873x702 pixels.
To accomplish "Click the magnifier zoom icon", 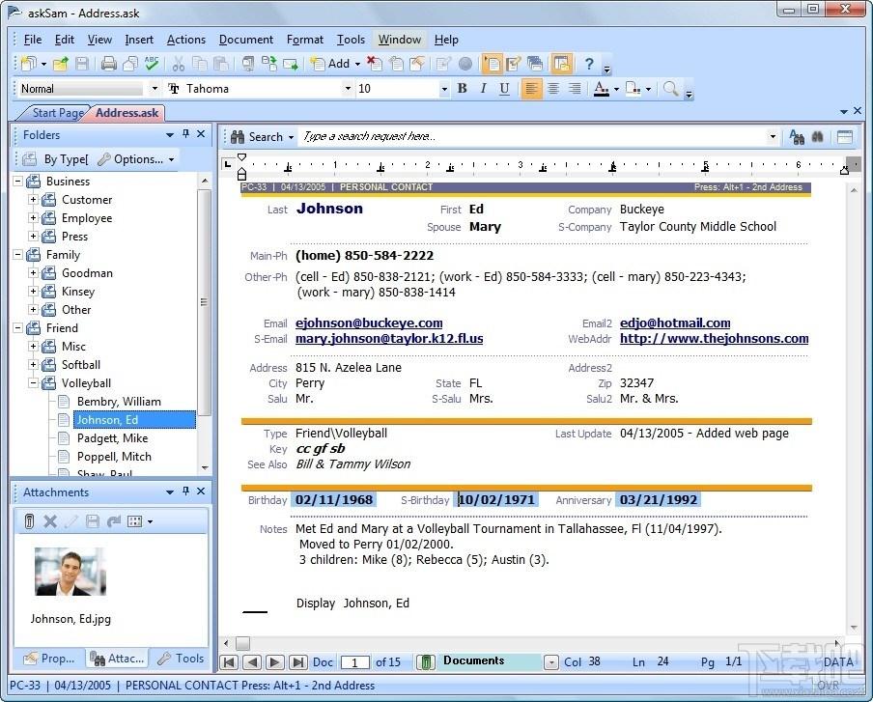I will (x=669, y=89).
